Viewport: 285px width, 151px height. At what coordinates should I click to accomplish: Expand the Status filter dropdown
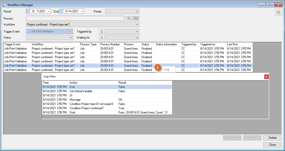(71, 38)
